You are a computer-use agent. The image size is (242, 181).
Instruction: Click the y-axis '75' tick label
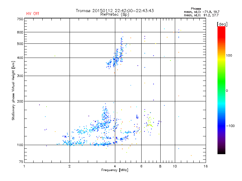coord(21,162)
